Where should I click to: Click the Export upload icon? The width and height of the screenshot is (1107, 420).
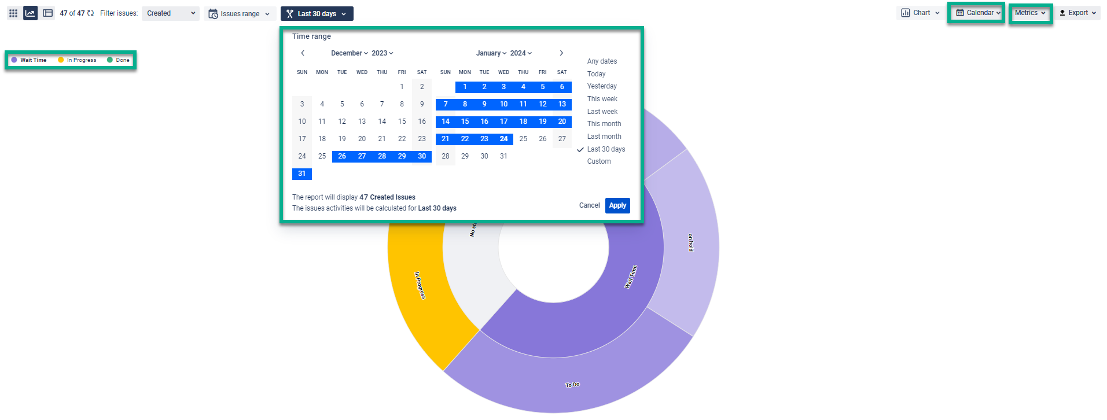click(x=1062, y=13)
